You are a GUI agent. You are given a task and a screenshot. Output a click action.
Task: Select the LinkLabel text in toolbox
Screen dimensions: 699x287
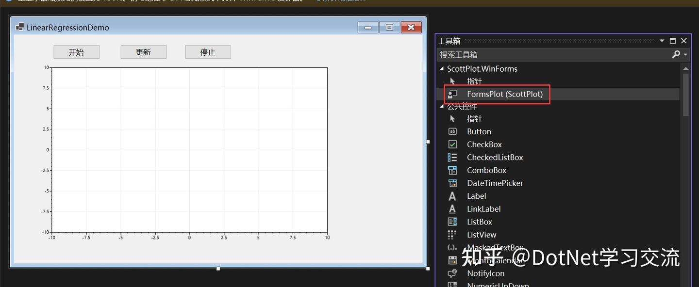point(484,209)
